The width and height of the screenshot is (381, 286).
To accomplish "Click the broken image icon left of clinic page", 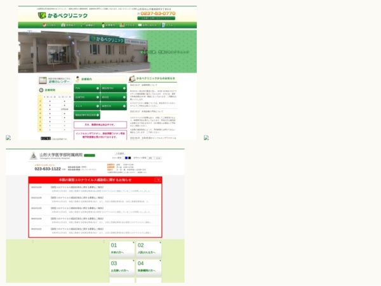I will pos(8,138).
